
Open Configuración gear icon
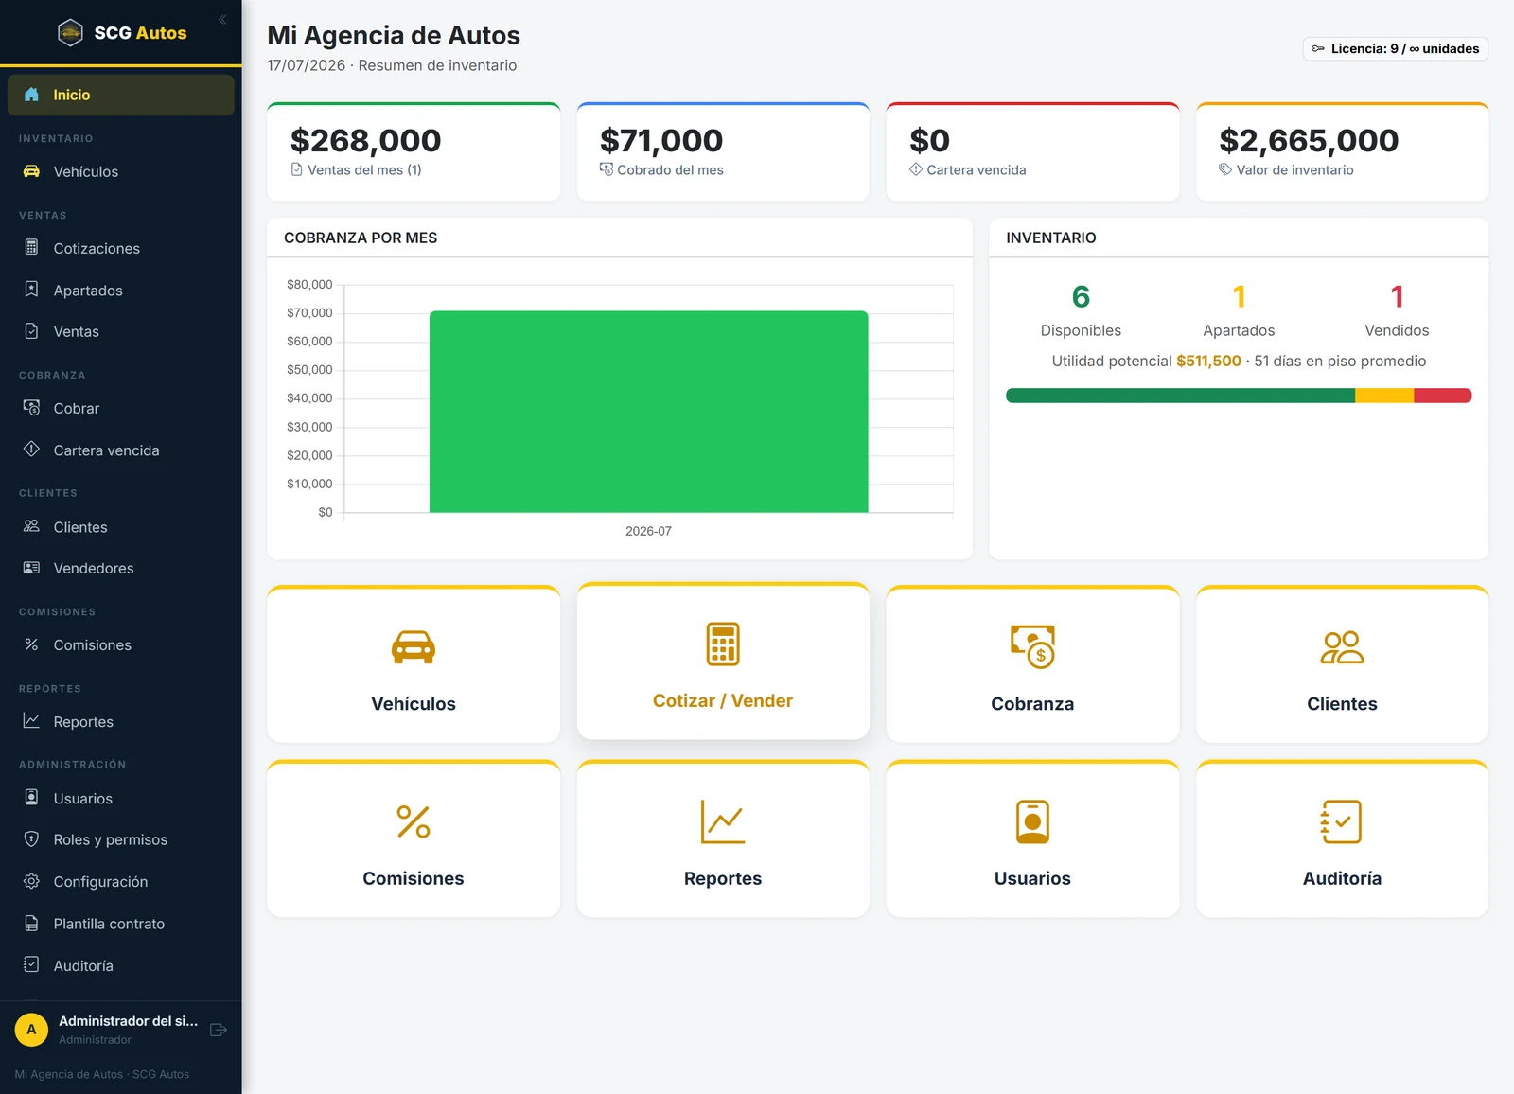click(x=31, y=881)
